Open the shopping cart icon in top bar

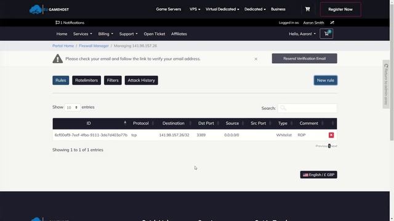pos(307,9)
